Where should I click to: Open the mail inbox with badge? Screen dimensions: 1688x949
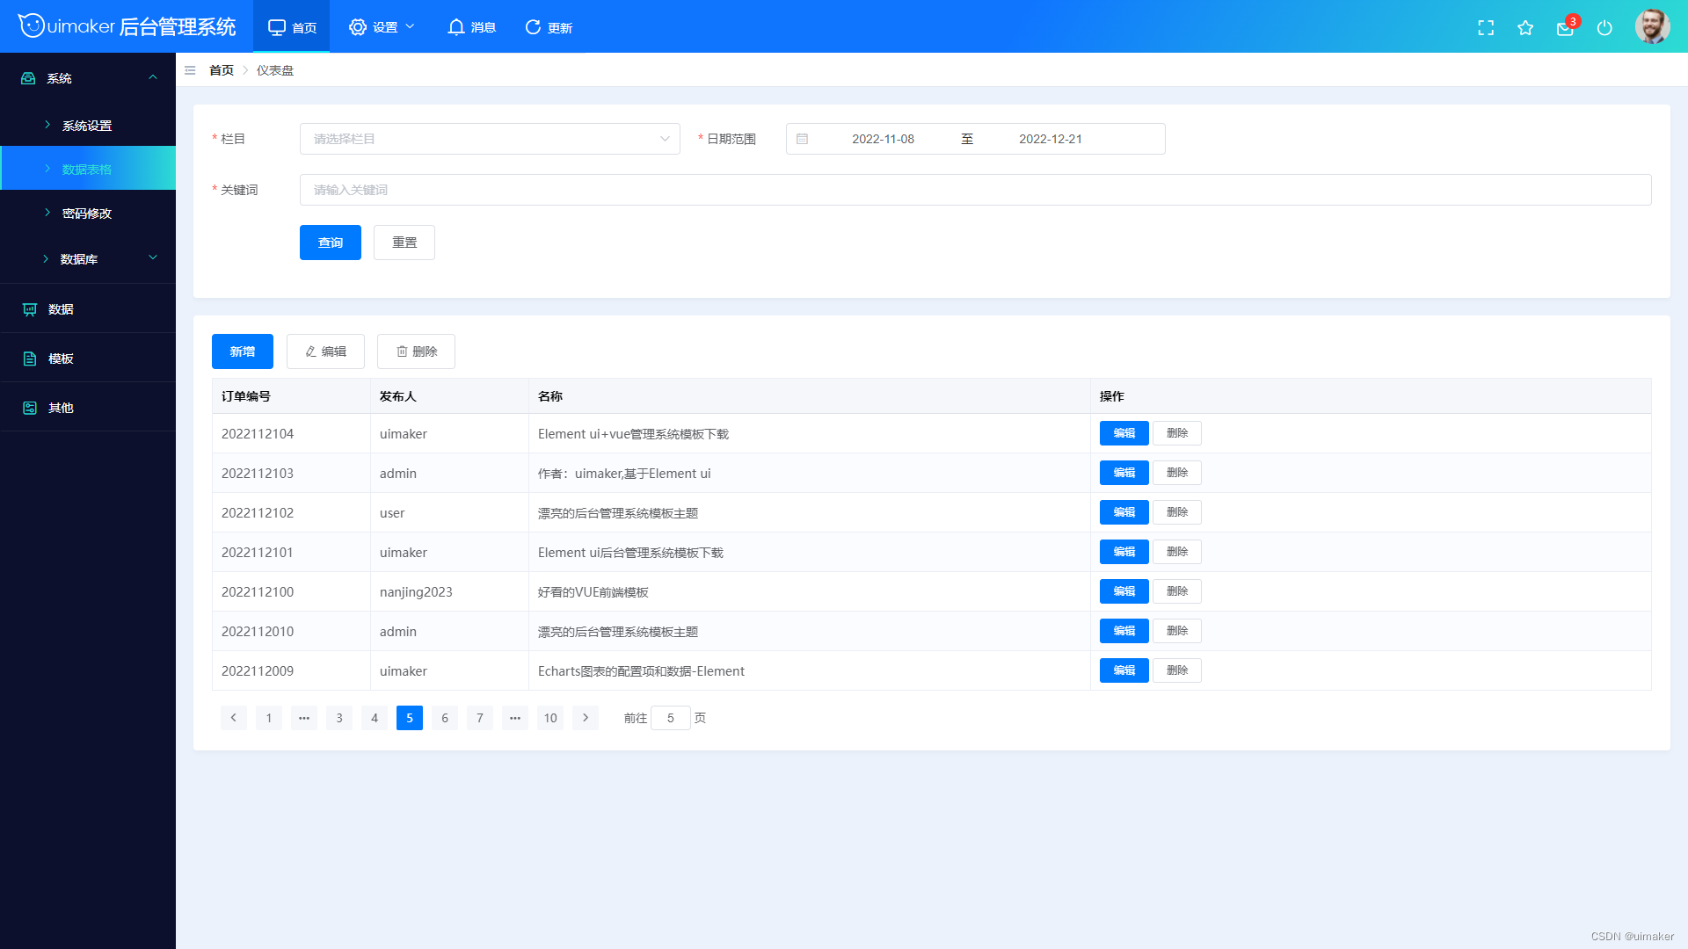click(x=1566, y=28)
